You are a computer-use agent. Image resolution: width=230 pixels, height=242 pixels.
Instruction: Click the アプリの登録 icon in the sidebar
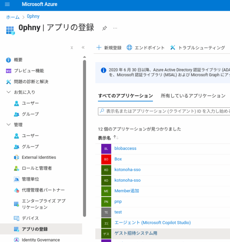pos(16,229)
